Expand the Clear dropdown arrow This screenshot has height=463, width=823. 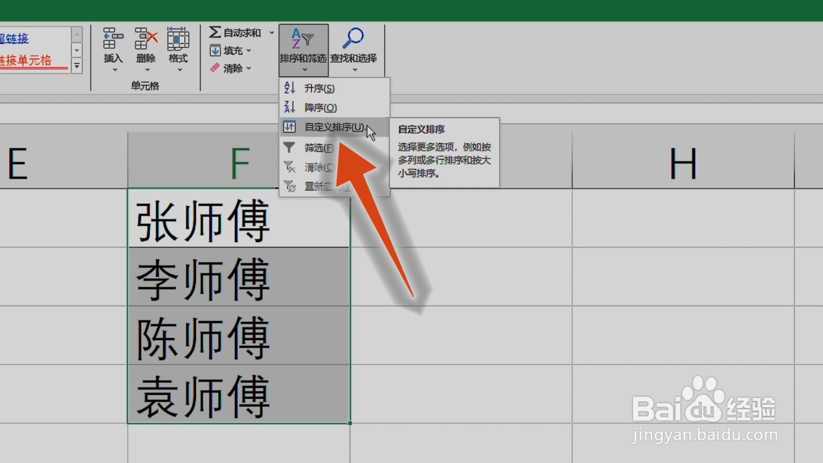point(249,68)
